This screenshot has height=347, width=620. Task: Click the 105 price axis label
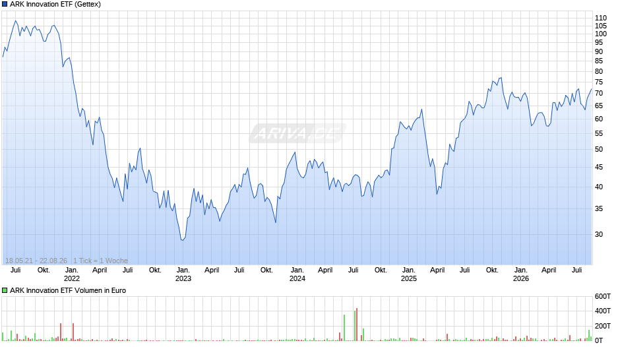[601, 26]
